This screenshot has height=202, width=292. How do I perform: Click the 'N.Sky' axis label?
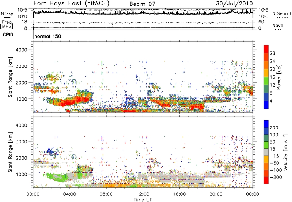(7, 13)
